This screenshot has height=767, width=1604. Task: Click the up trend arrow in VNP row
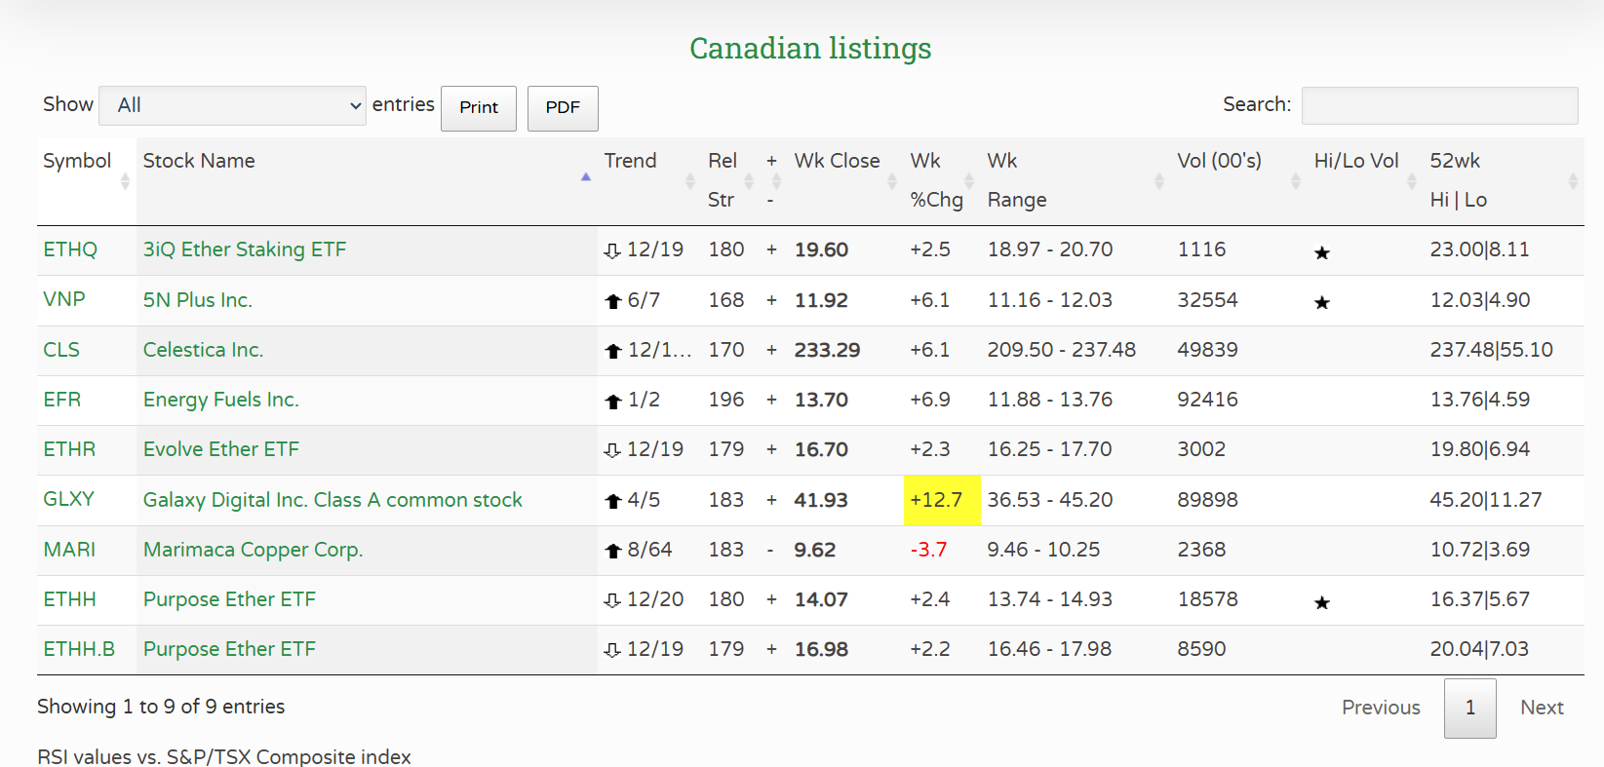[x=613, y=301]
